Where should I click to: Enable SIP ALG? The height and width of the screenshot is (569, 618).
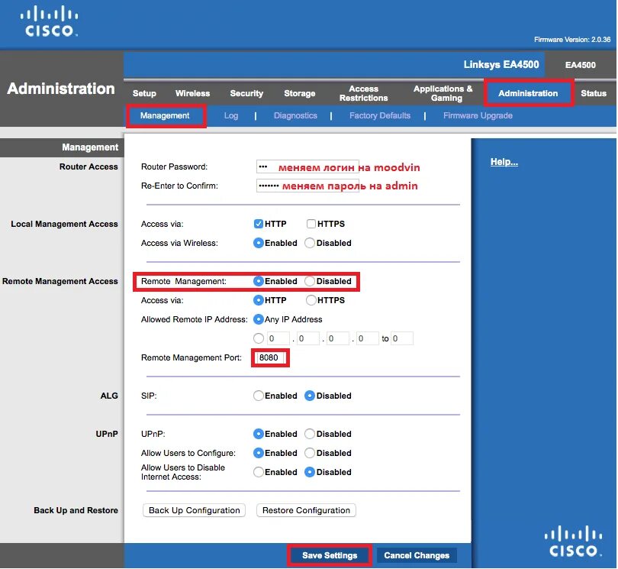pos(258,396)
